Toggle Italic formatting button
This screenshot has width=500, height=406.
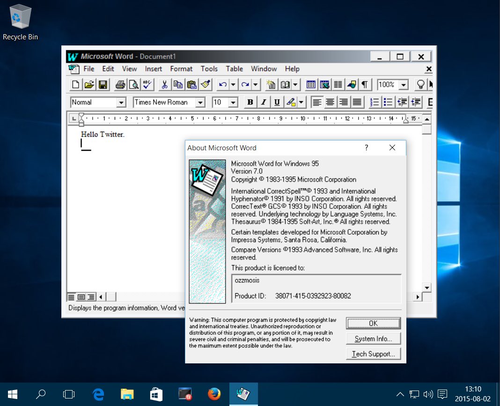click(x=264, y=102)
